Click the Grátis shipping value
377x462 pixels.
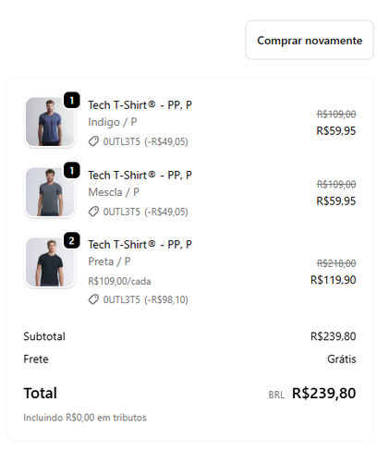(342, 359)
